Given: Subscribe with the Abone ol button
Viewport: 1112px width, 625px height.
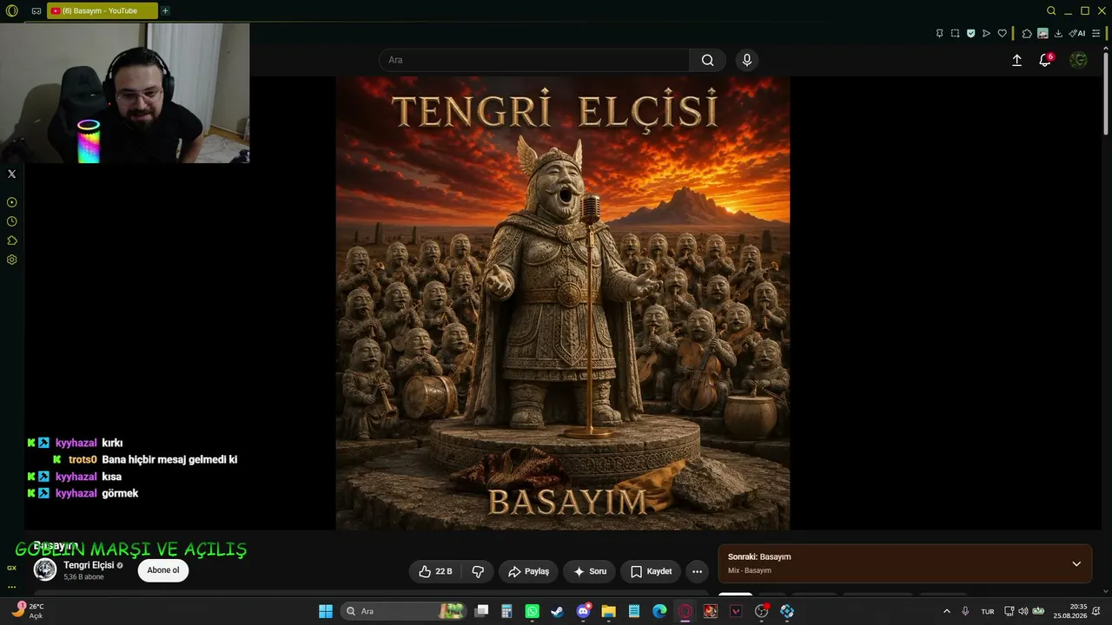Looking at the screenshot, I should 162,570.
